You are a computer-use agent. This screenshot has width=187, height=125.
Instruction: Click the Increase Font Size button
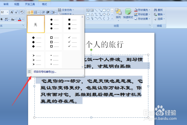pyautogui.click(x=12, y=12)
